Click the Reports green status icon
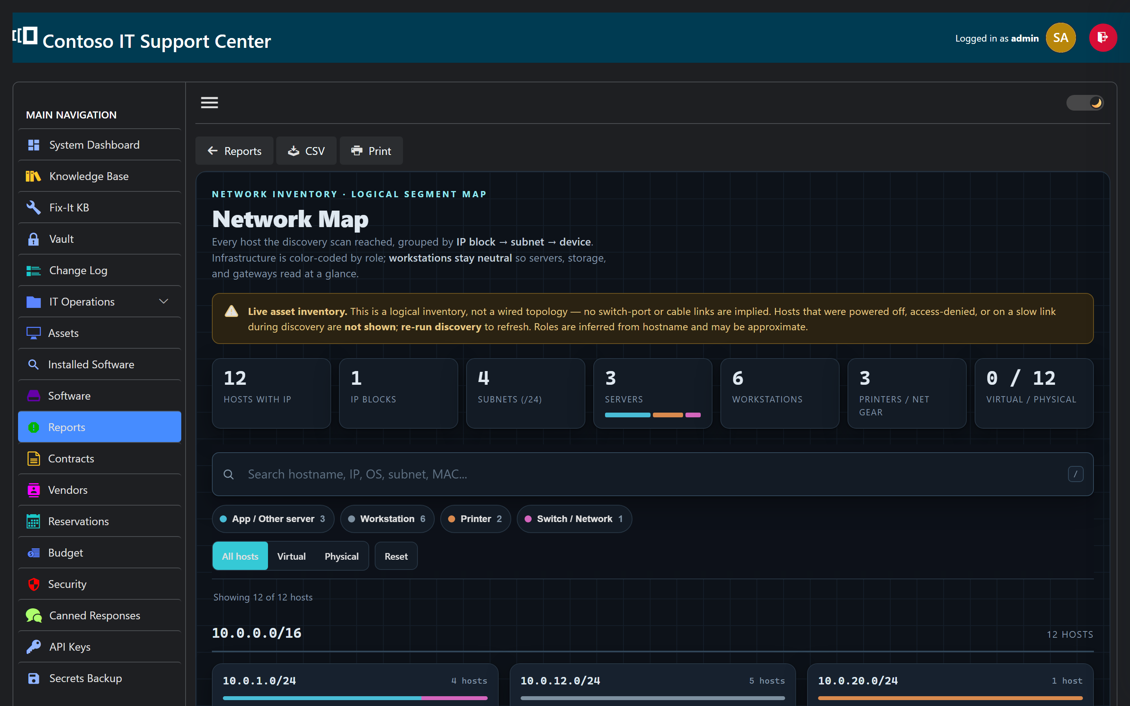The width and height of the screenshot is (1130, 706). (x=34, y=427)
